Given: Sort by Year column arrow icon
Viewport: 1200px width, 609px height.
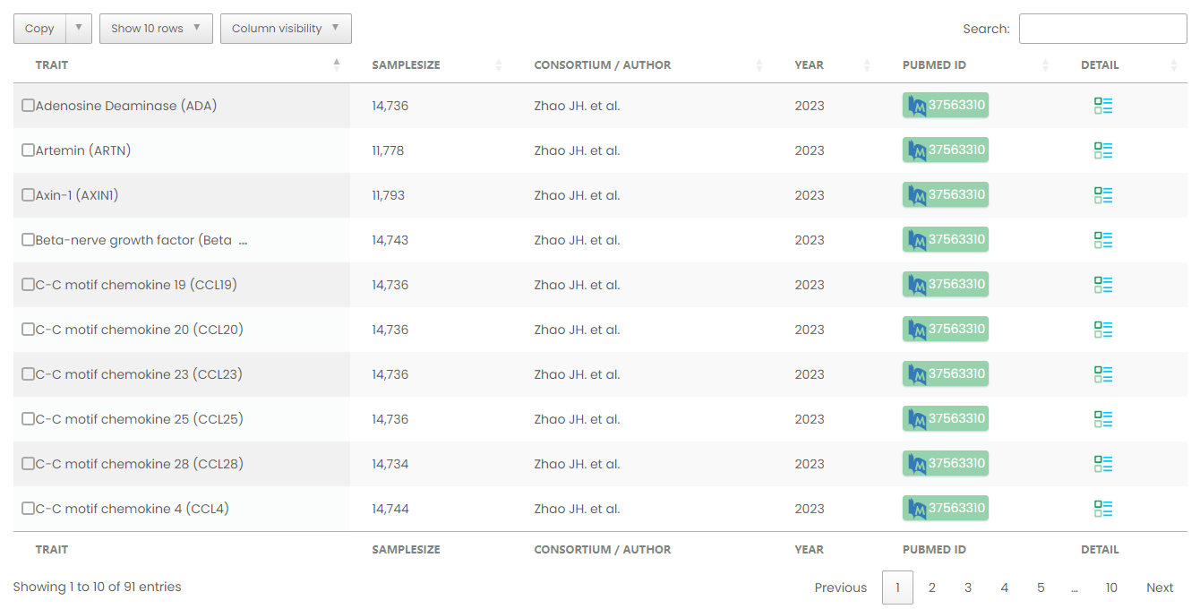Looking at the screenshot, I should 866,65.
